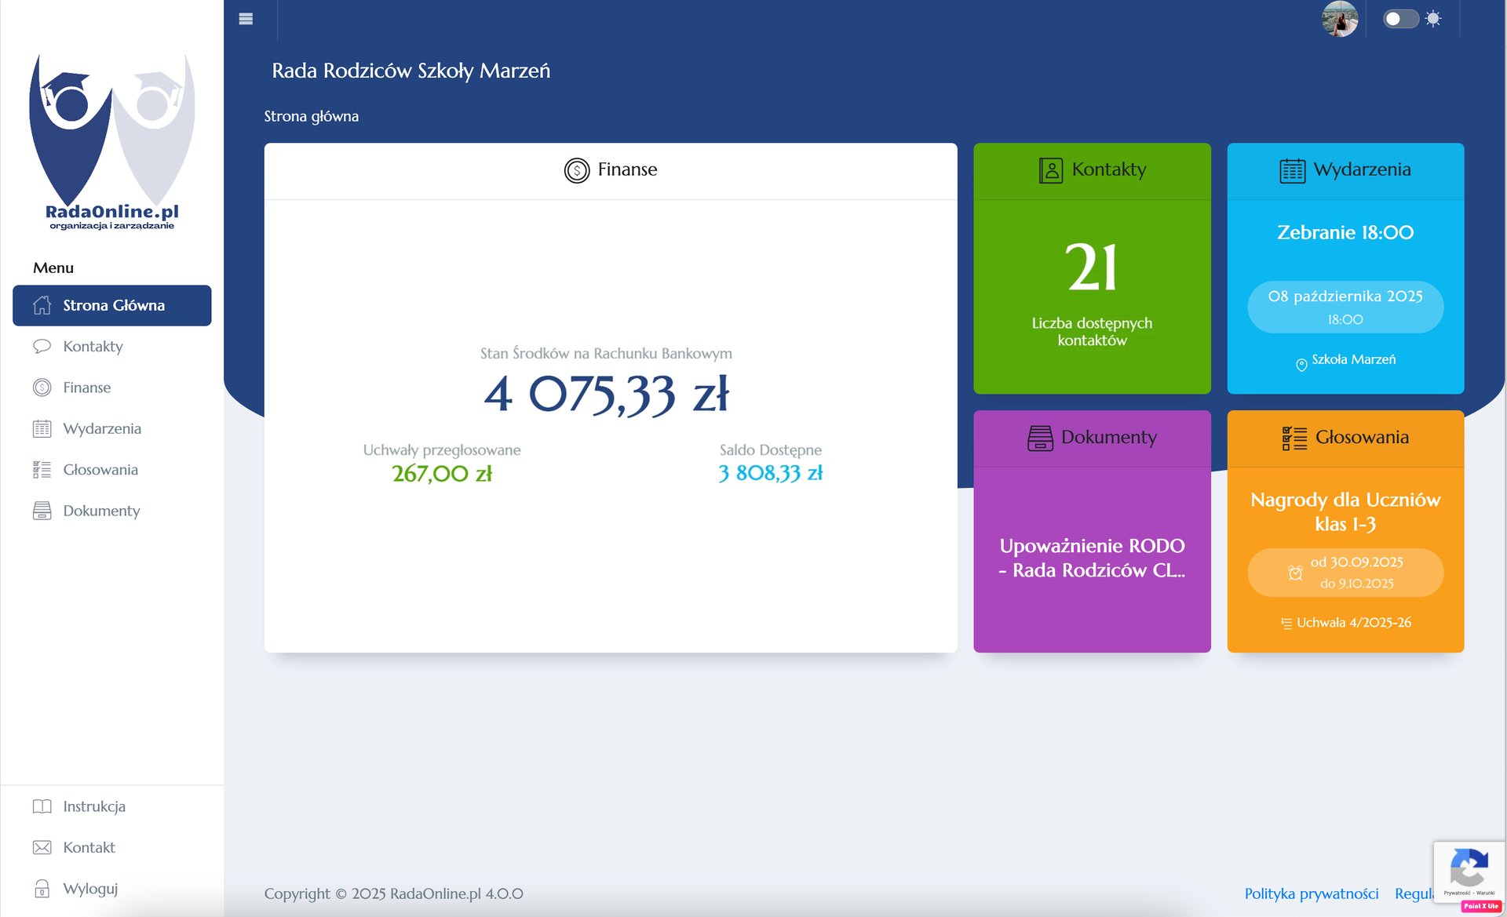
Task: Click the calendar icon beside sidebar Wydarzenia
Action: [x=42, y=428]
